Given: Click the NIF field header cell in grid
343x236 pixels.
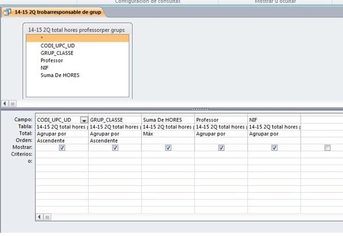Looking at the screenshot, I should click(274, 120).
